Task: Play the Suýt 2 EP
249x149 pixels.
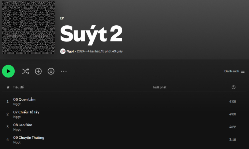Action: (8, 71)
